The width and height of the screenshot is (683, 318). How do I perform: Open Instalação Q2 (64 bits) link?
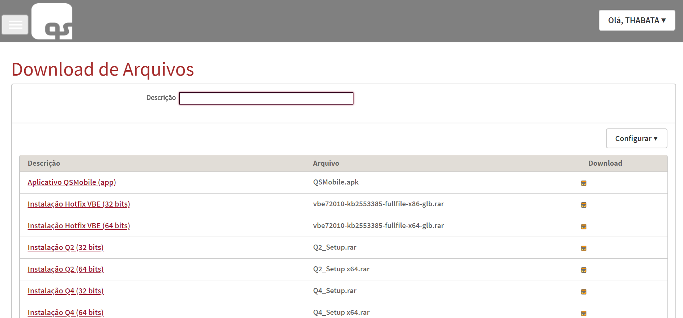65,269
